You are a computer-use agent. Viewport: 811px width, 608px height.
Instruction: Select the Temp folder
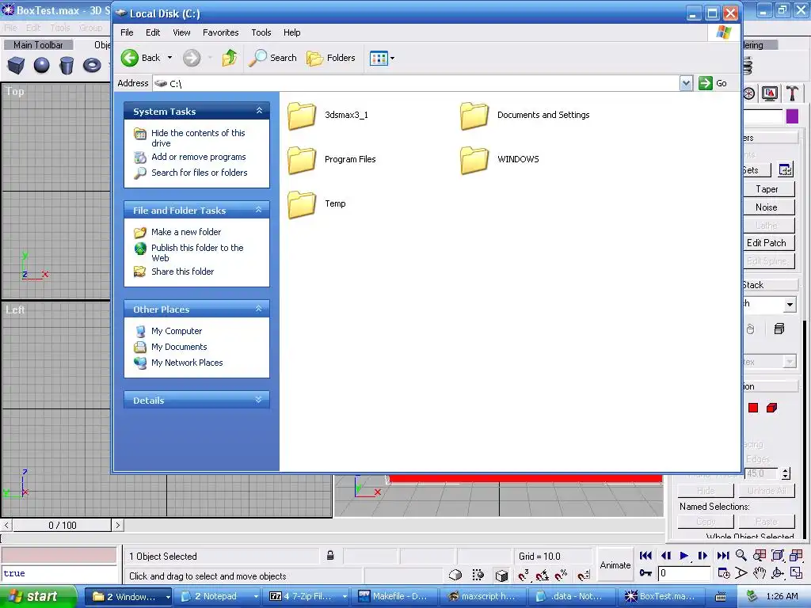(x=317, y=203)
